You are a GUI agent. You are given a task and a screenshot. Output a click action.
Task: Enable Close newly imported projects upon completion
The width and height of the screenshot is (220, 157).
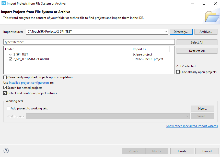pyautogui.click(x=5, y=77)
